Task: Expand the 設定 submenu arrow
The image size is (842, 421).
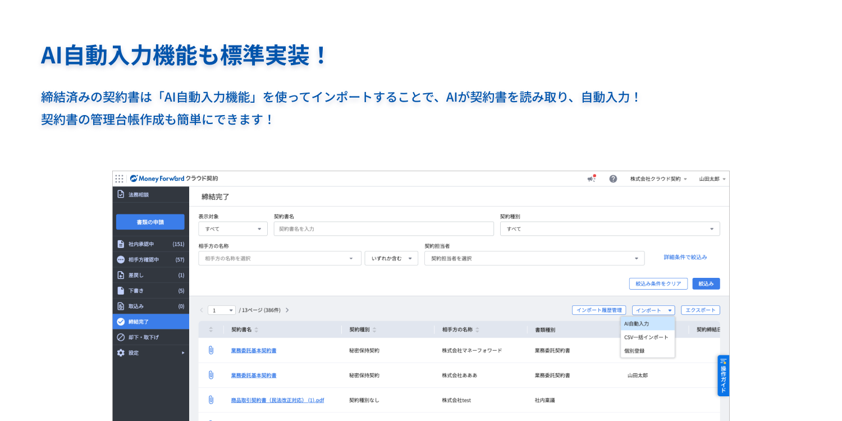Action: 183,353
